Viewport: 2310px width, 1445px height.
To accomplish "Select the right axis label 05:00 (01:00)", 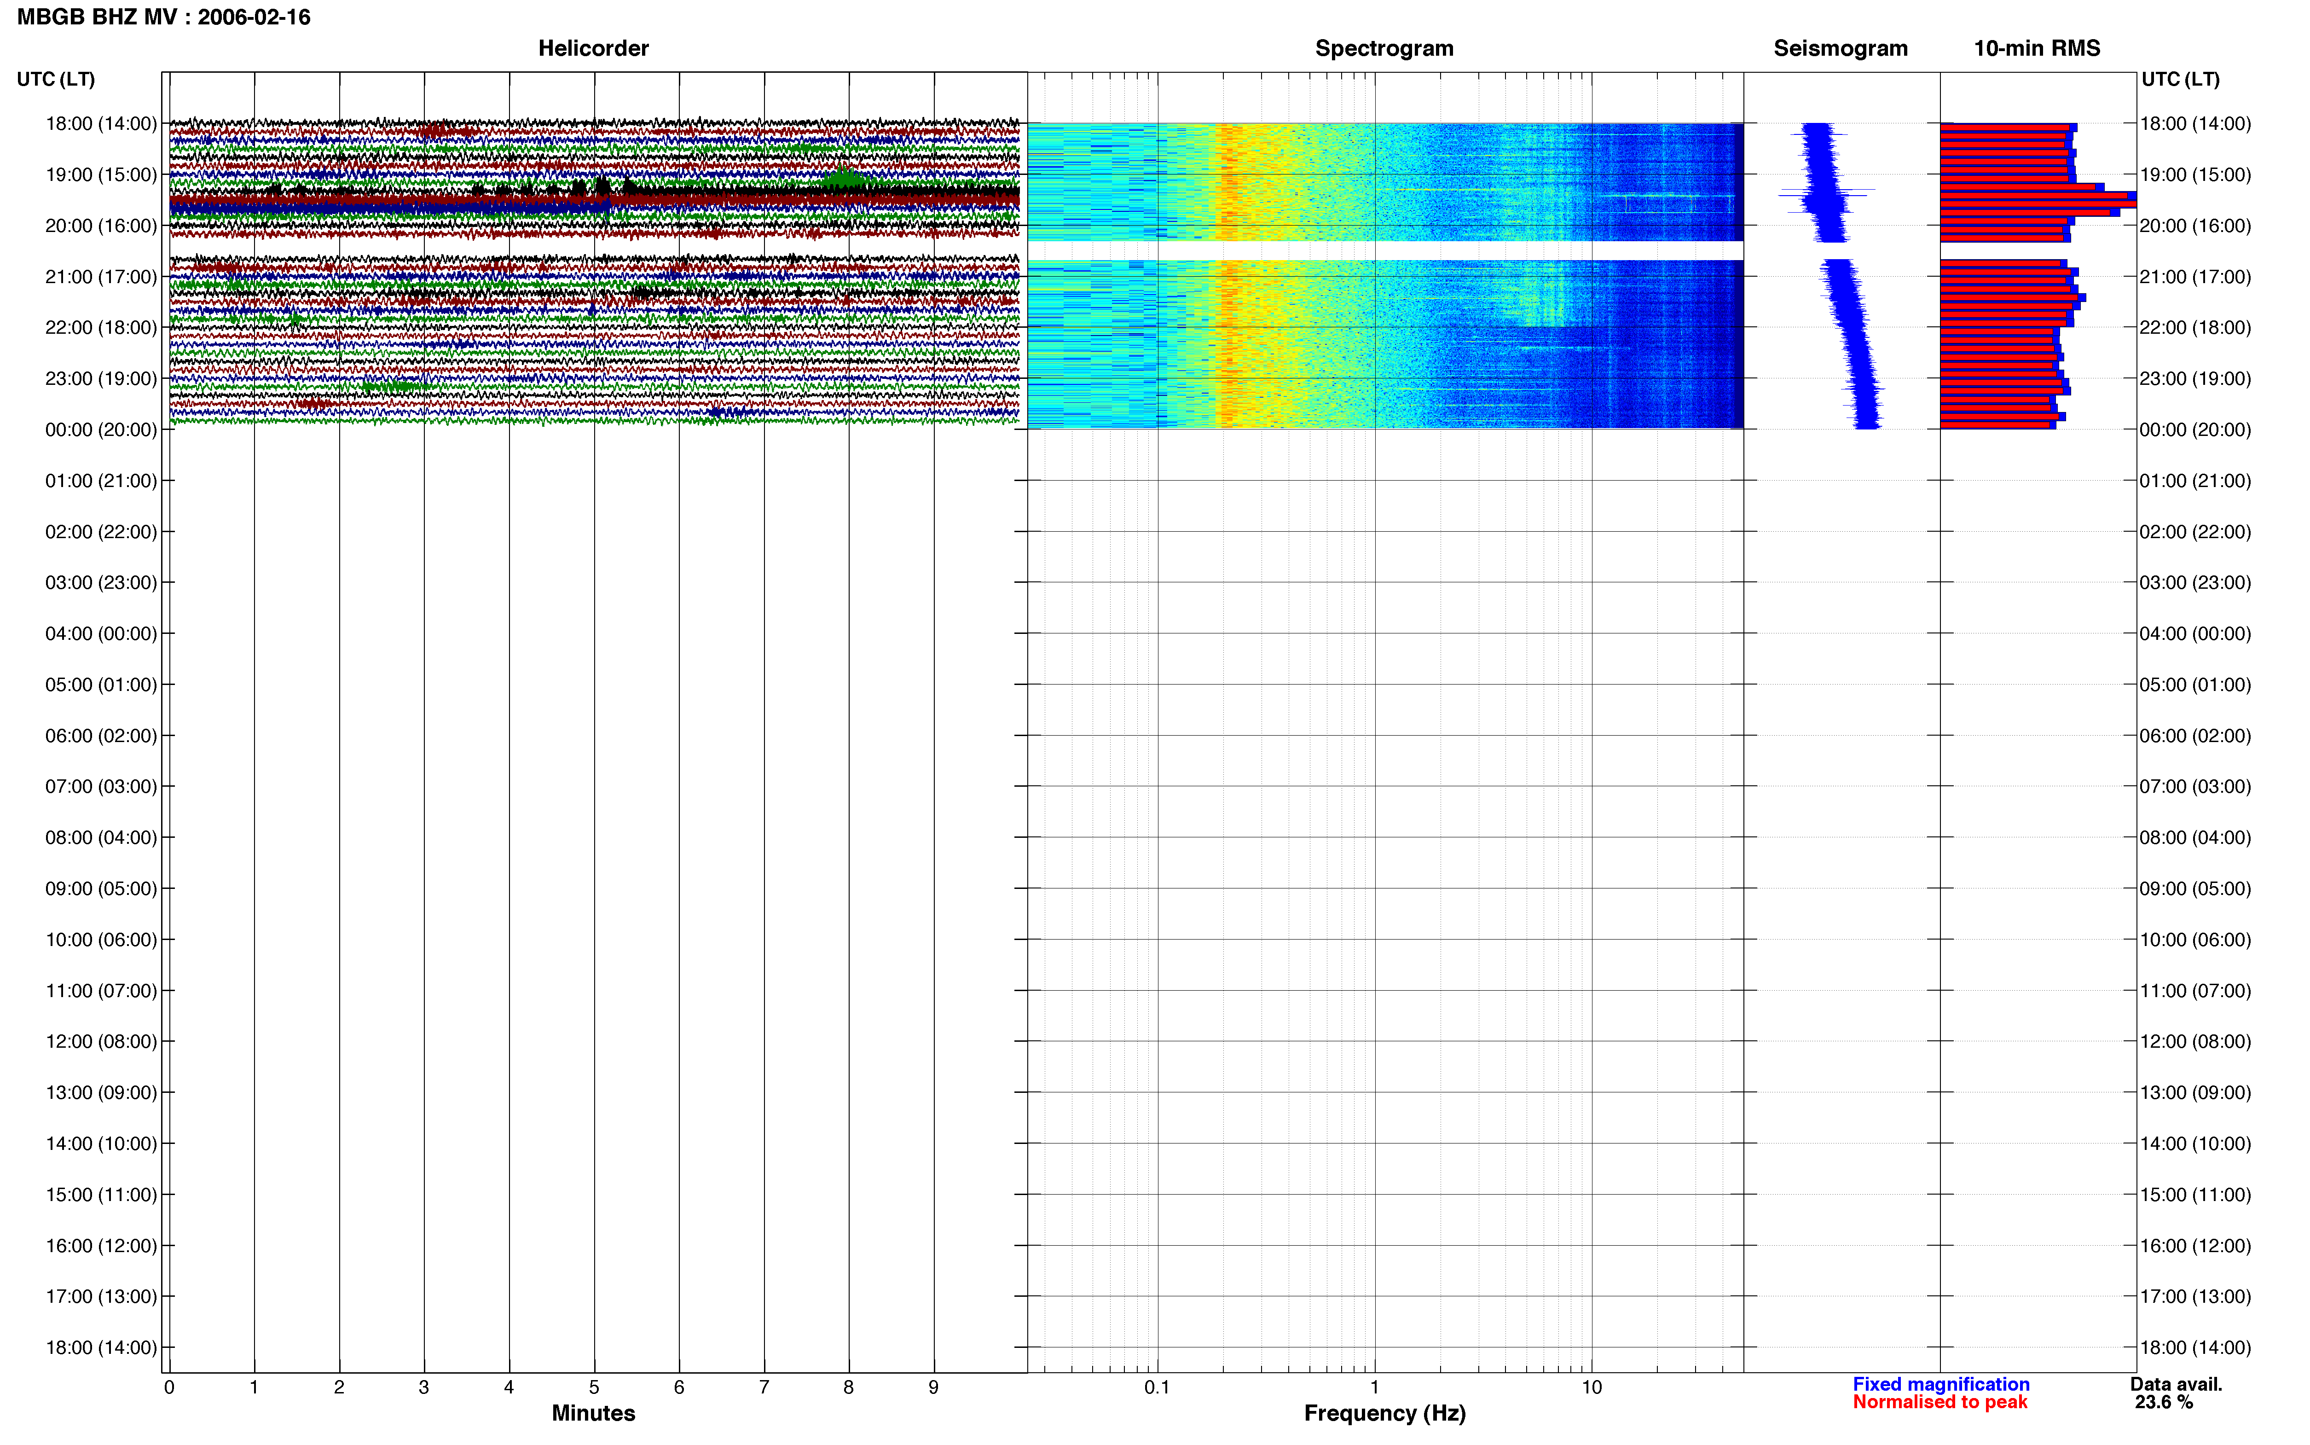I will (x=2195, y=685).
